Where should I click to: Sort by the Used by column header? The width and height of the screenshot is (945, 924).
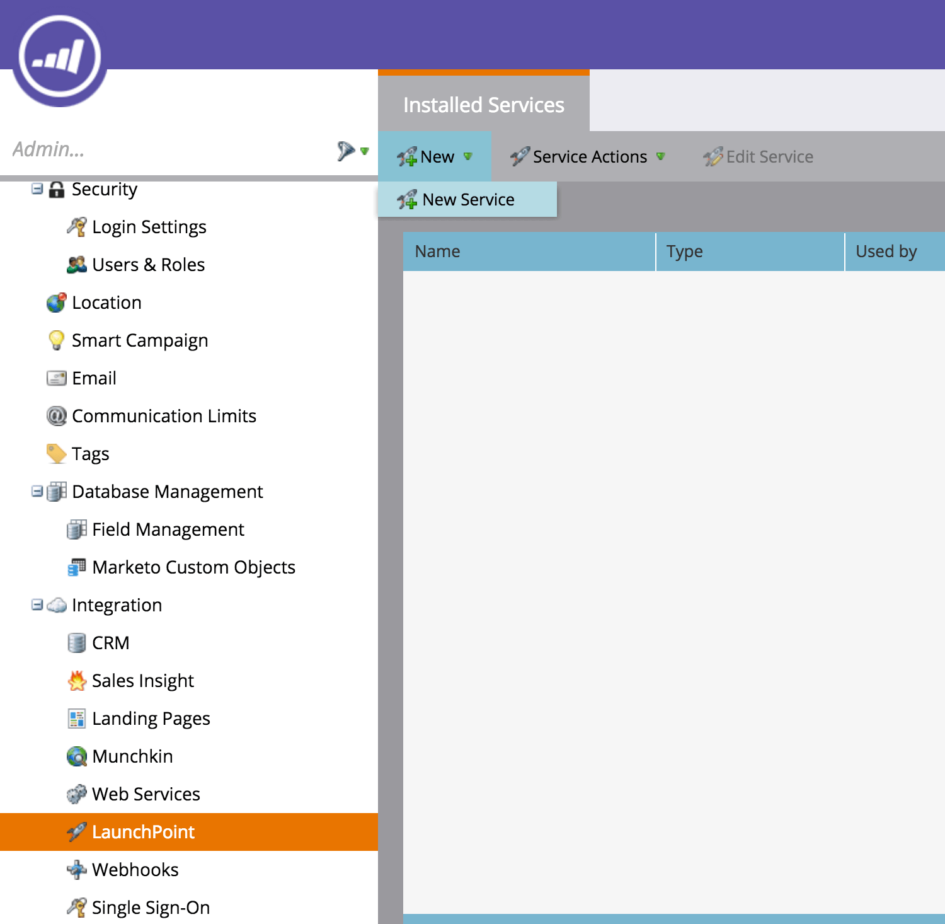(x=895, y=251)
